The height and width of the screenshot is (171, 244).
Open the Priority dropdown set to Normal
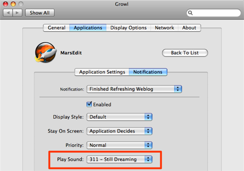(119, 145)
